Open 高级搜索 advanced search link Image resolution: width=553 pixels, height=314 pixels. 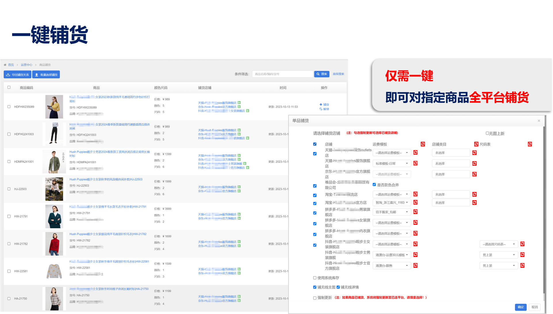pyautogui.click(x=338, y=74)
